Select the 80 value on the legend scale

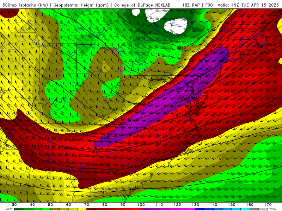tap(105, 205)
